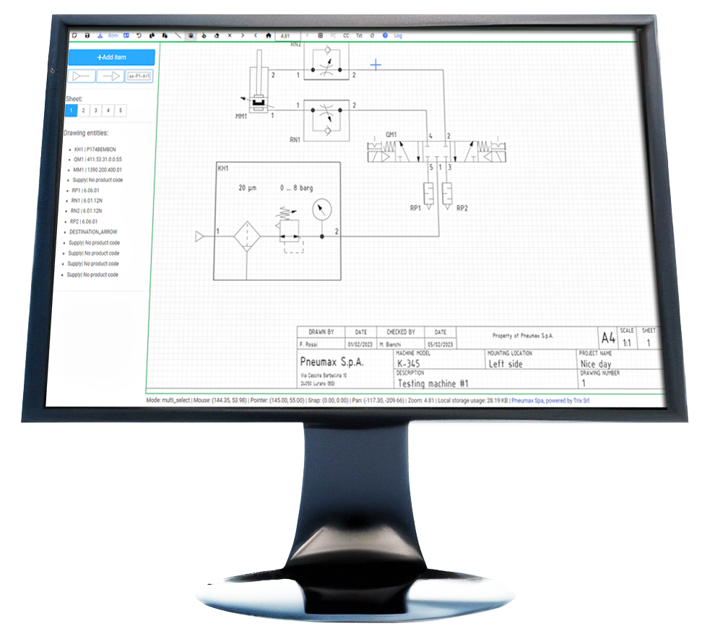Select Sheet 1 tab
The image size is (702, 631).
coord(71,109)
